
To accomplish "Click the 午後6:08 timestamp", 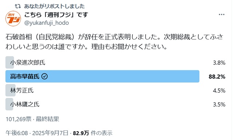I will [17, 133].
